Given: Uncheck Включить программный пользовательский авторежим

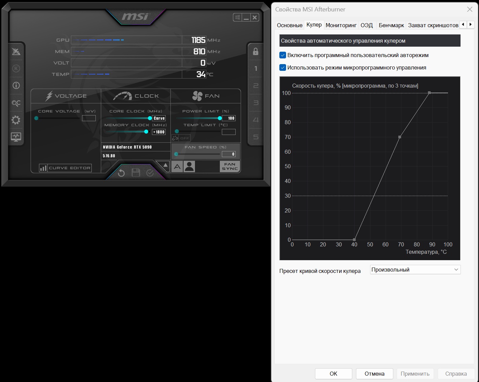Looking at the screenshot, I should (283, 55).
